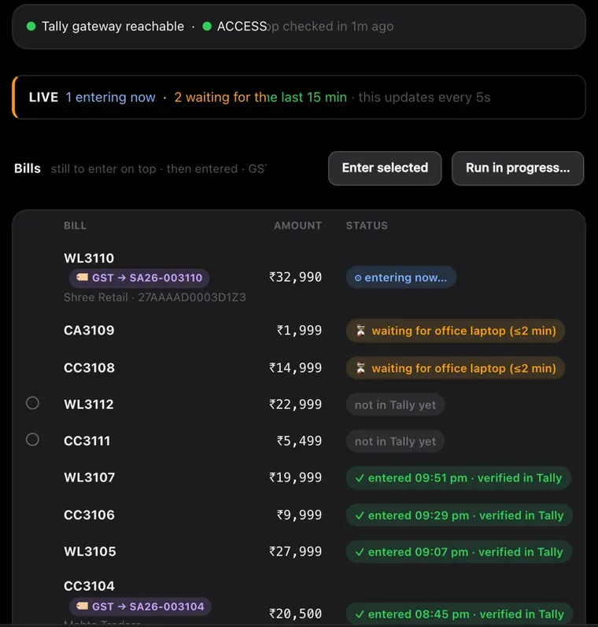Click the checkmark icon in WL3107 status
Viewport: 598px width, 627px height.
[x=360, y=478]
